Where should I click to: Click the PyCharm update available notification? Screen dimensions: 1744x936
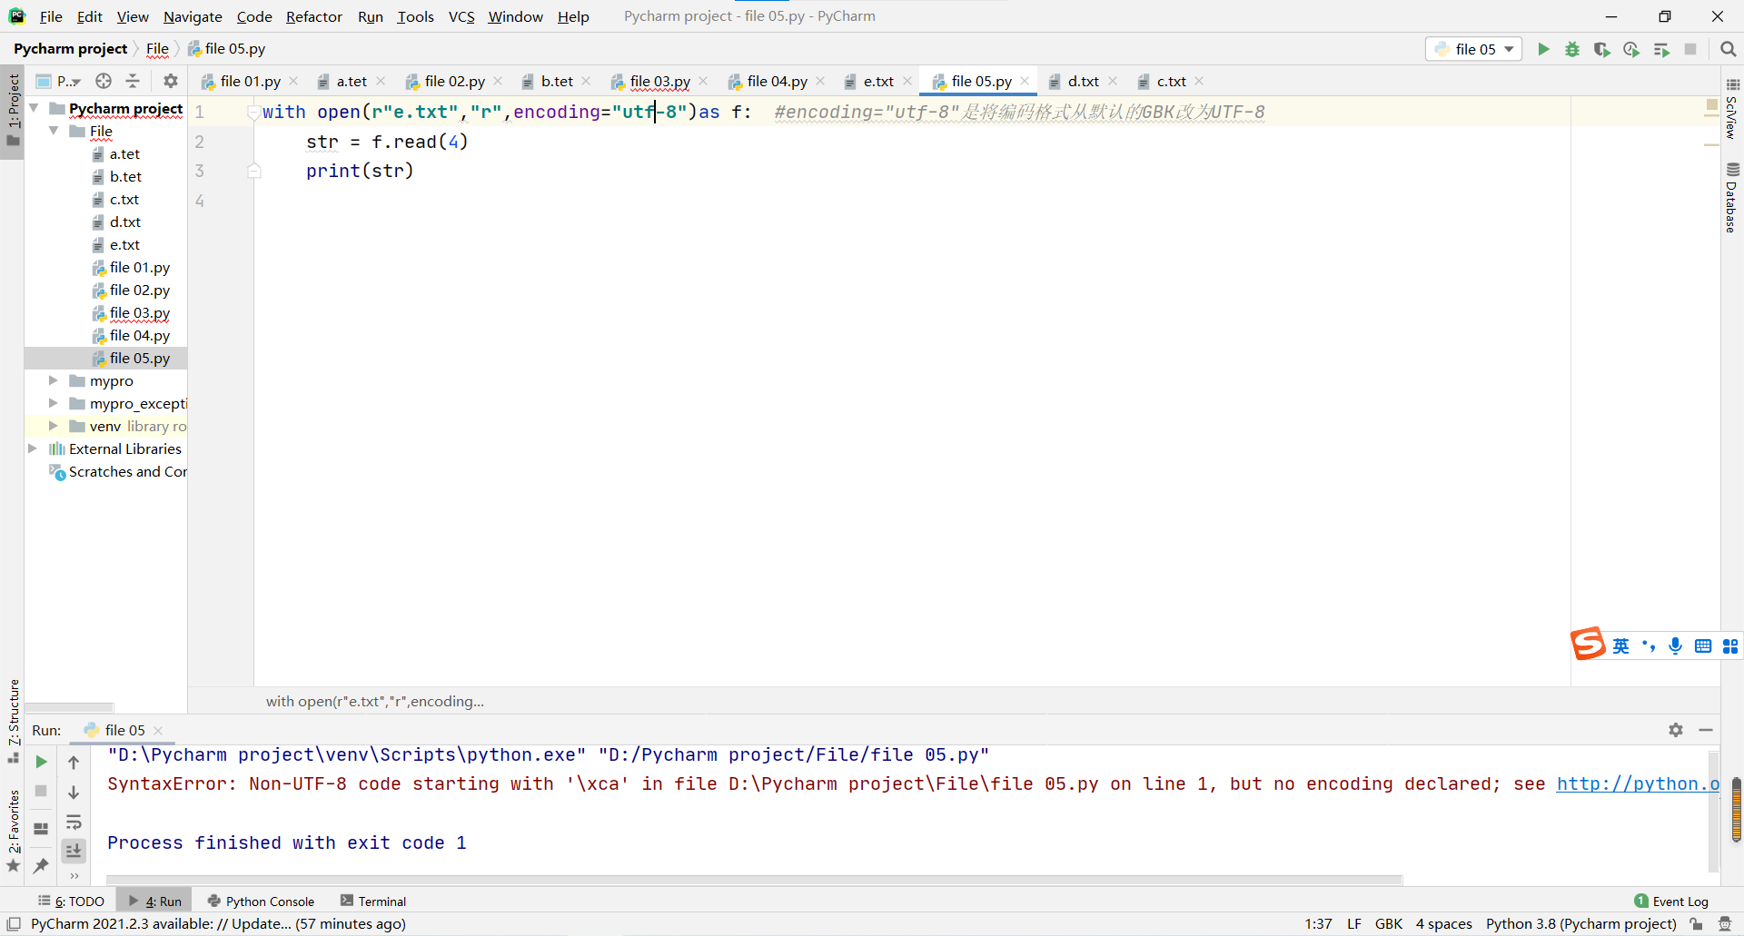(x=218, y=924)
